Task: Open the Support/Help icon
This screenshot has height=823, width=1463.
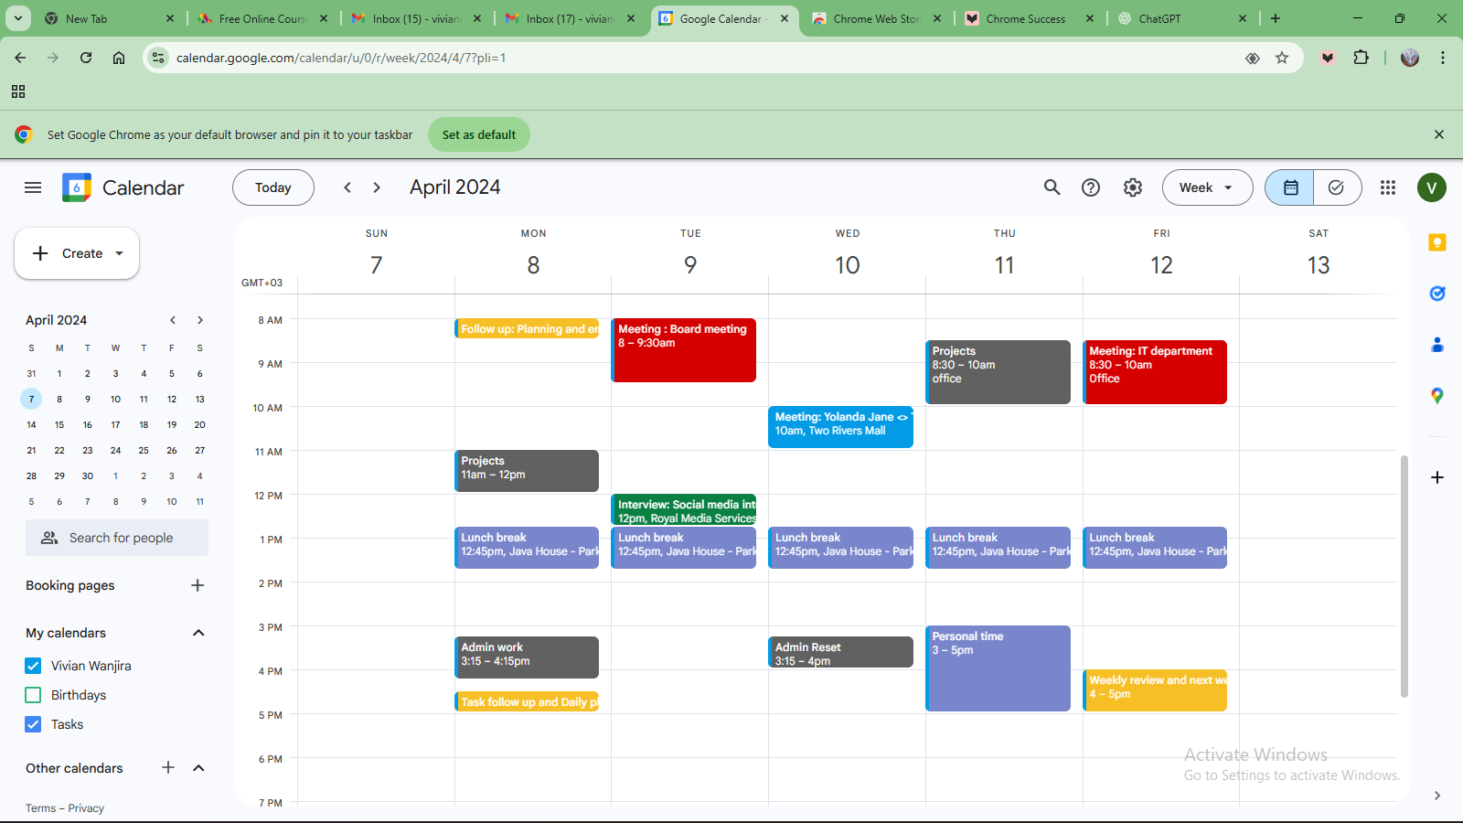Action: (x=1091, y=187)
